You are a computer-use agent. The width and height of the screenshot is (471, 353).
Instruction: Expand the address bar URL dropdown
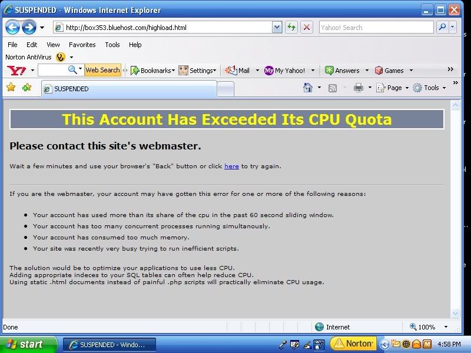[x=277, y=27]
